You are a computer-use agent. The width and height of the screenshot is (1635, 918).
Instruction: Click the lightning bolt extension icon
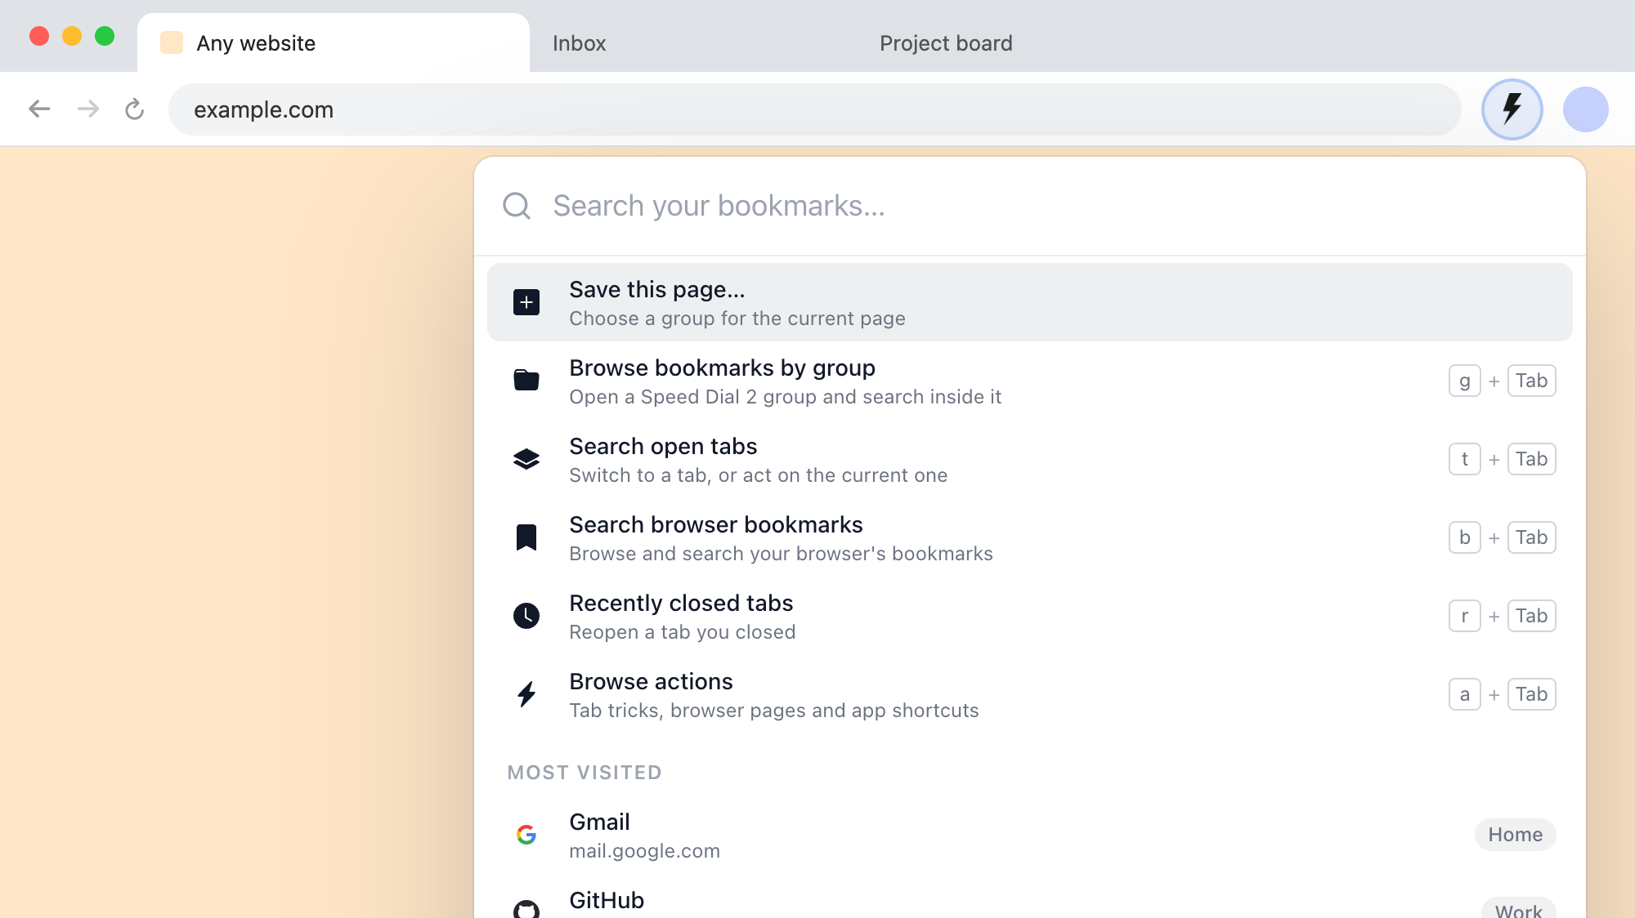[x=1512, y=109]
